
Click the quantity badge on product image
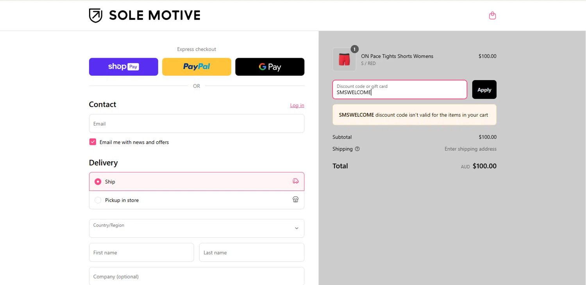(354, 49)
